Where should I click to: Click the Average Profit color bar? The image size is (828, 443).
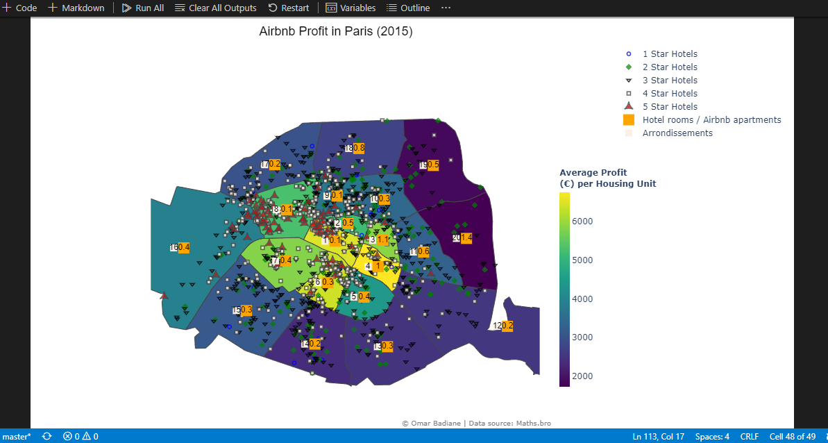point(564,290)
